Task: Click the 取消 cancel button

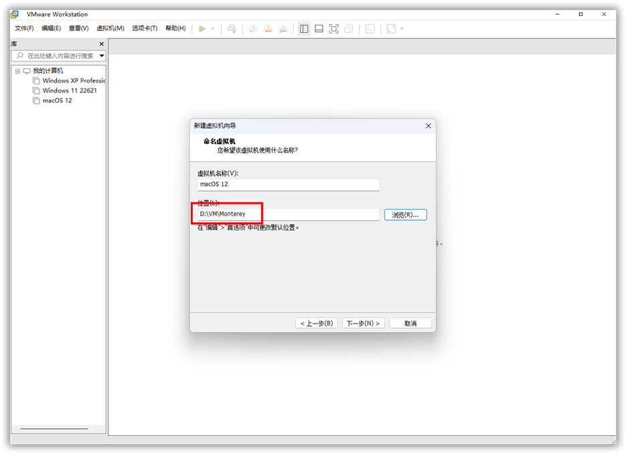Action: click(410, 323)
